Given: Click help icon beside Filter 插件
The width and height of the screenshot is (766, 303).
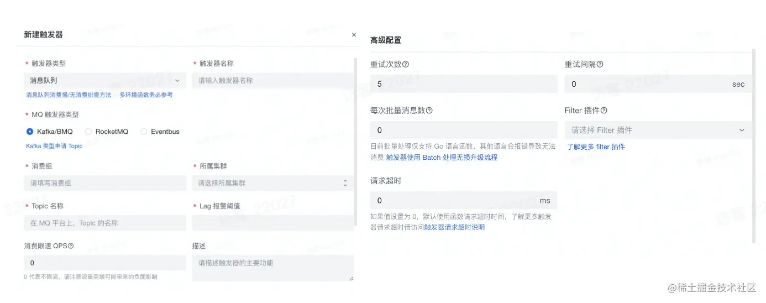Looking at the screenshot, I should click(604, 110).
